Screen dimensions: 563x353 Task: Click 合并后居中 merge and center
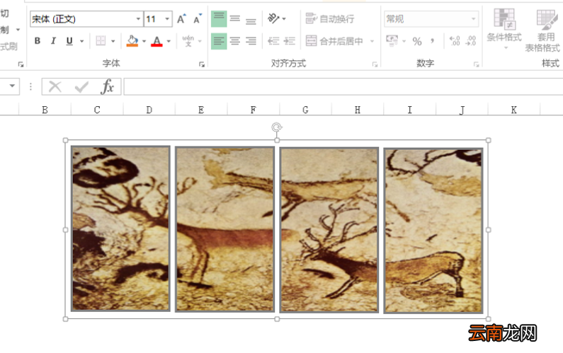click(334, 41)
